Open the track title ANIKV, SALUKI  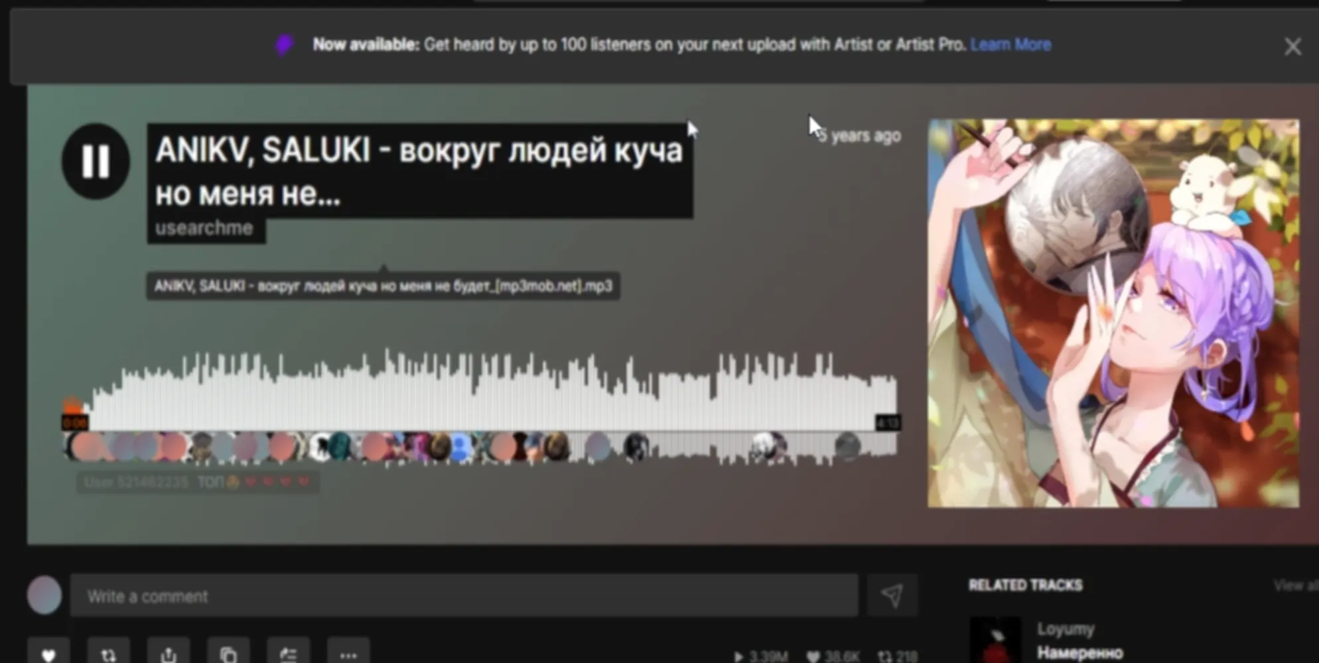pyautogui.click(x=419, y=171)
